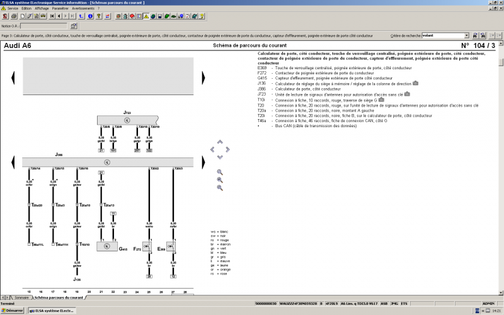The width and height of the screenshot is (504, 315).
Task: Zoom out with the minus magnifier
Action: (220, 188)
